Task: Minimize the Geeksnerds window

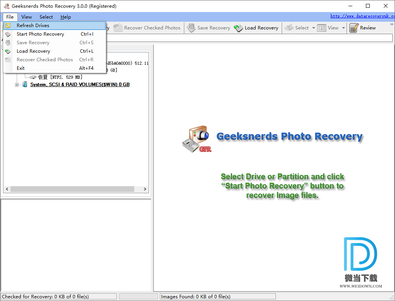Action: coord(350,6)
